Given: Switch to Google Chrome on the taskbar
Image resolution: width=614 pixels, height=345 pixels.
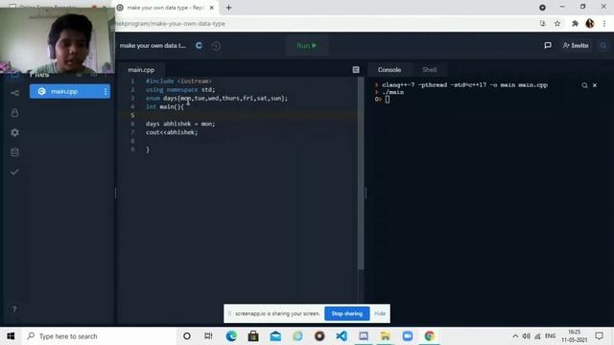Looking at the screenshot, I should [x=430, y=336].
